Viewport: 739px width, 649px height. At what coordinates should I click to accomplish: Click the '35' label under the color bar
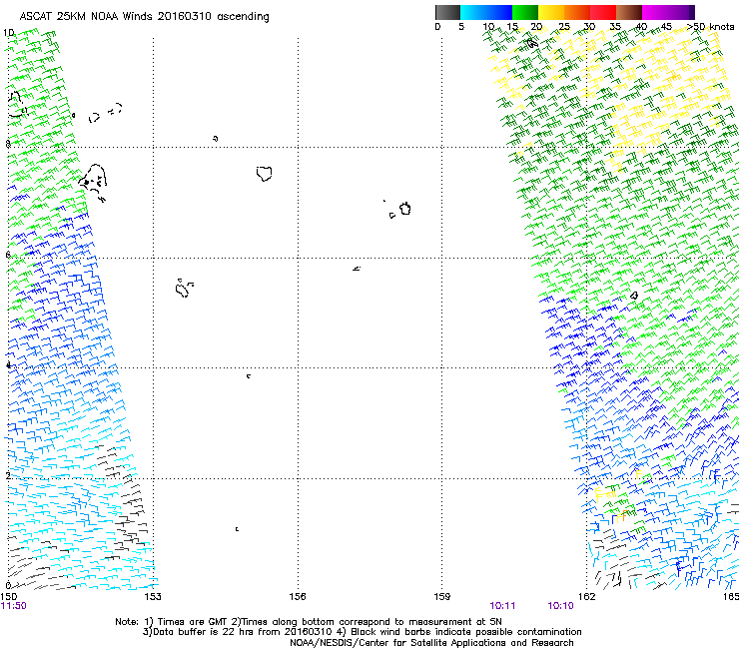tap(615, 27)
